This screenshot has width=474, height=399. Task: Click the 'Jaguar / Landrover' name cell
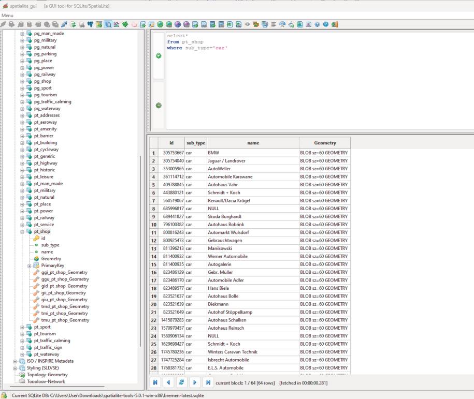253,161
